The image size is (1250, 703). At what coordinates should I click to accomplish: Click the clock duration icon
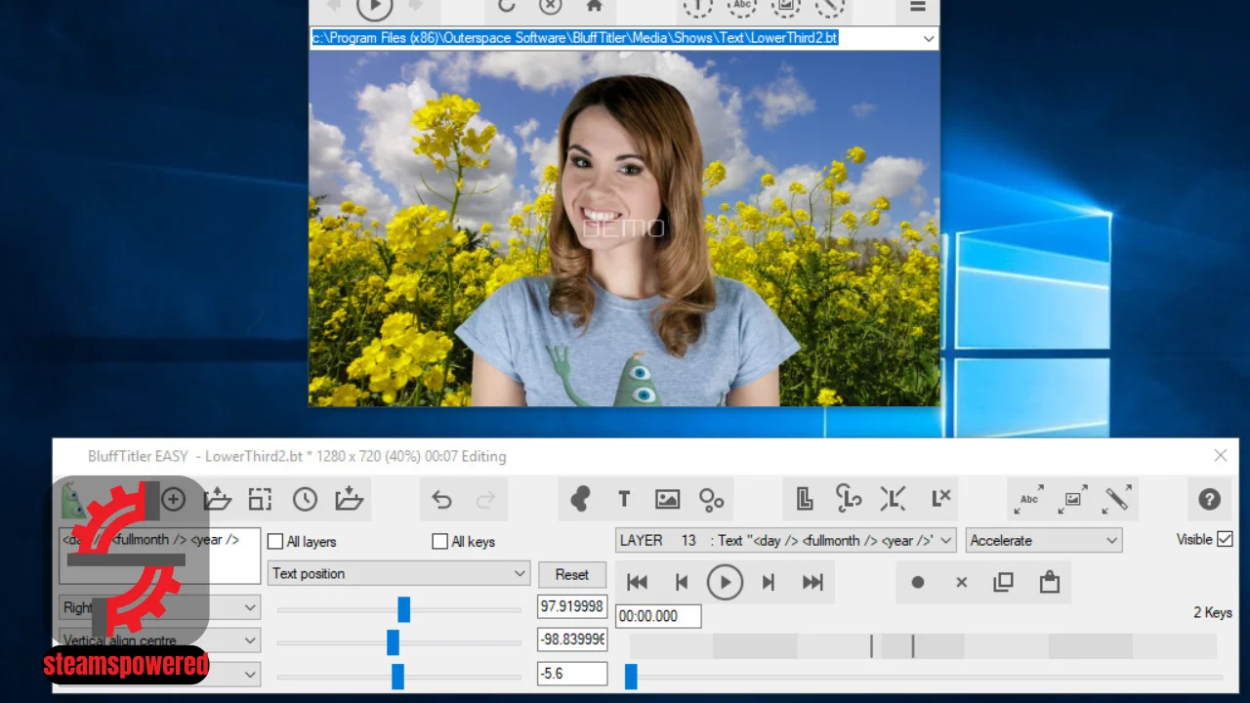tap(305, 500)
